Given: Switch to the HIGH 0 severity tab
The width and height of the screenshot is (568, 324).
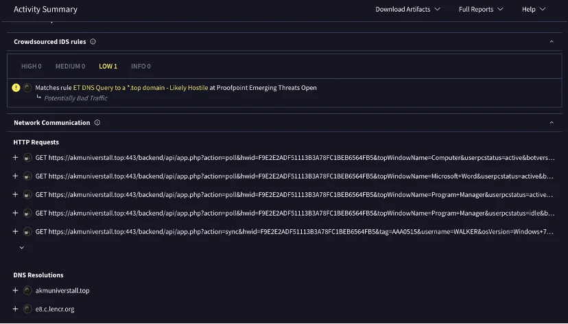Looking at the screenshot, I should tap(32, 67).
